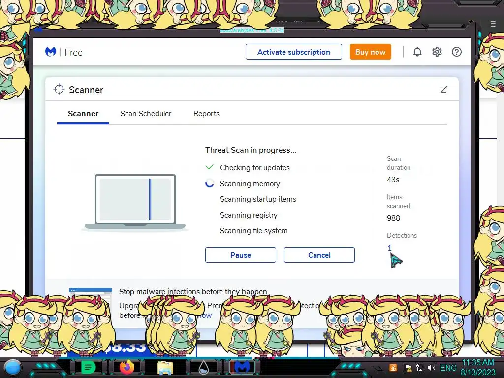Open the Scan Scheduler tab
Image resolution: width=504 pixels, height=378 pixels.
(x=146, y=114)
